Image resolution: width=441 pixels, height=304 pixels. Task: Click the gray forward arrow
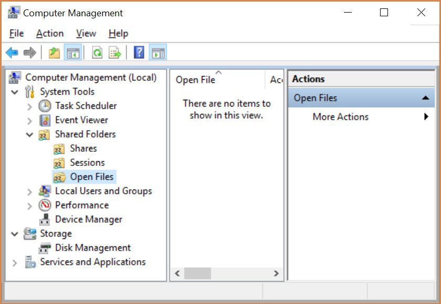(30, 53)
